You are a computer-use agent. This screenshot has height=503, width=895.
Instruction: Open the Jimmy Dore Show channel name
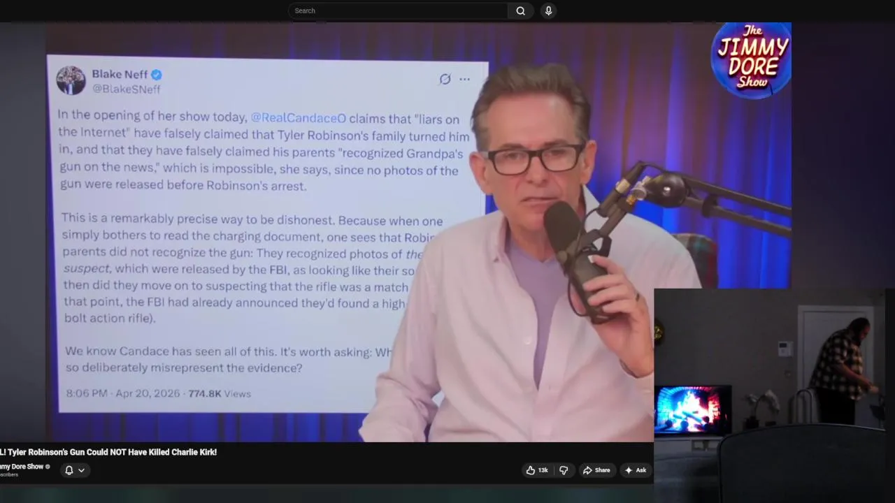pyautogui.click(x=22, y=467)
